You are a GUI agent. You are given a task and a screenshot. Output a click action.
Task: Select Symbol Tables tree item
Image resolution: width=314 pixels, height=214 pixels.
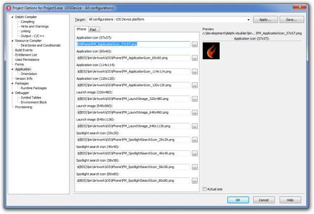31,97
